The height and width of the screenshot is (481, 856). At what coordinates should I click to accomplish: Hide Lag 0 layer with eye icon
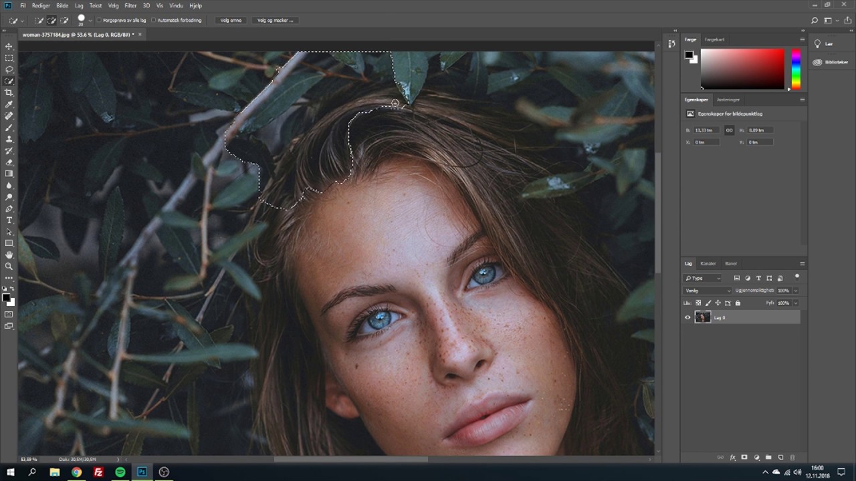[x=687, y=318]
